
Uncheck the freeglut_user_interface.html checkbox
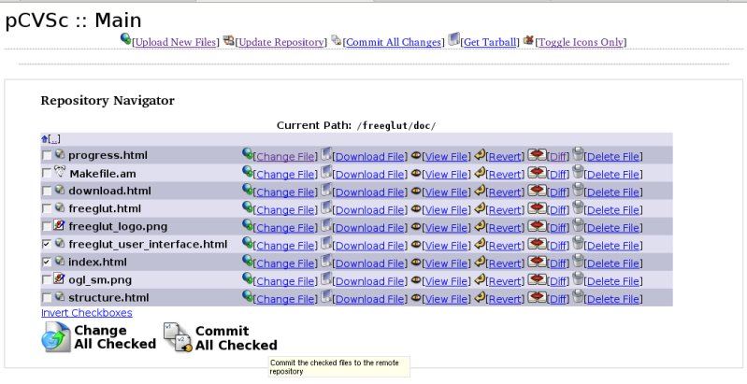47,245
